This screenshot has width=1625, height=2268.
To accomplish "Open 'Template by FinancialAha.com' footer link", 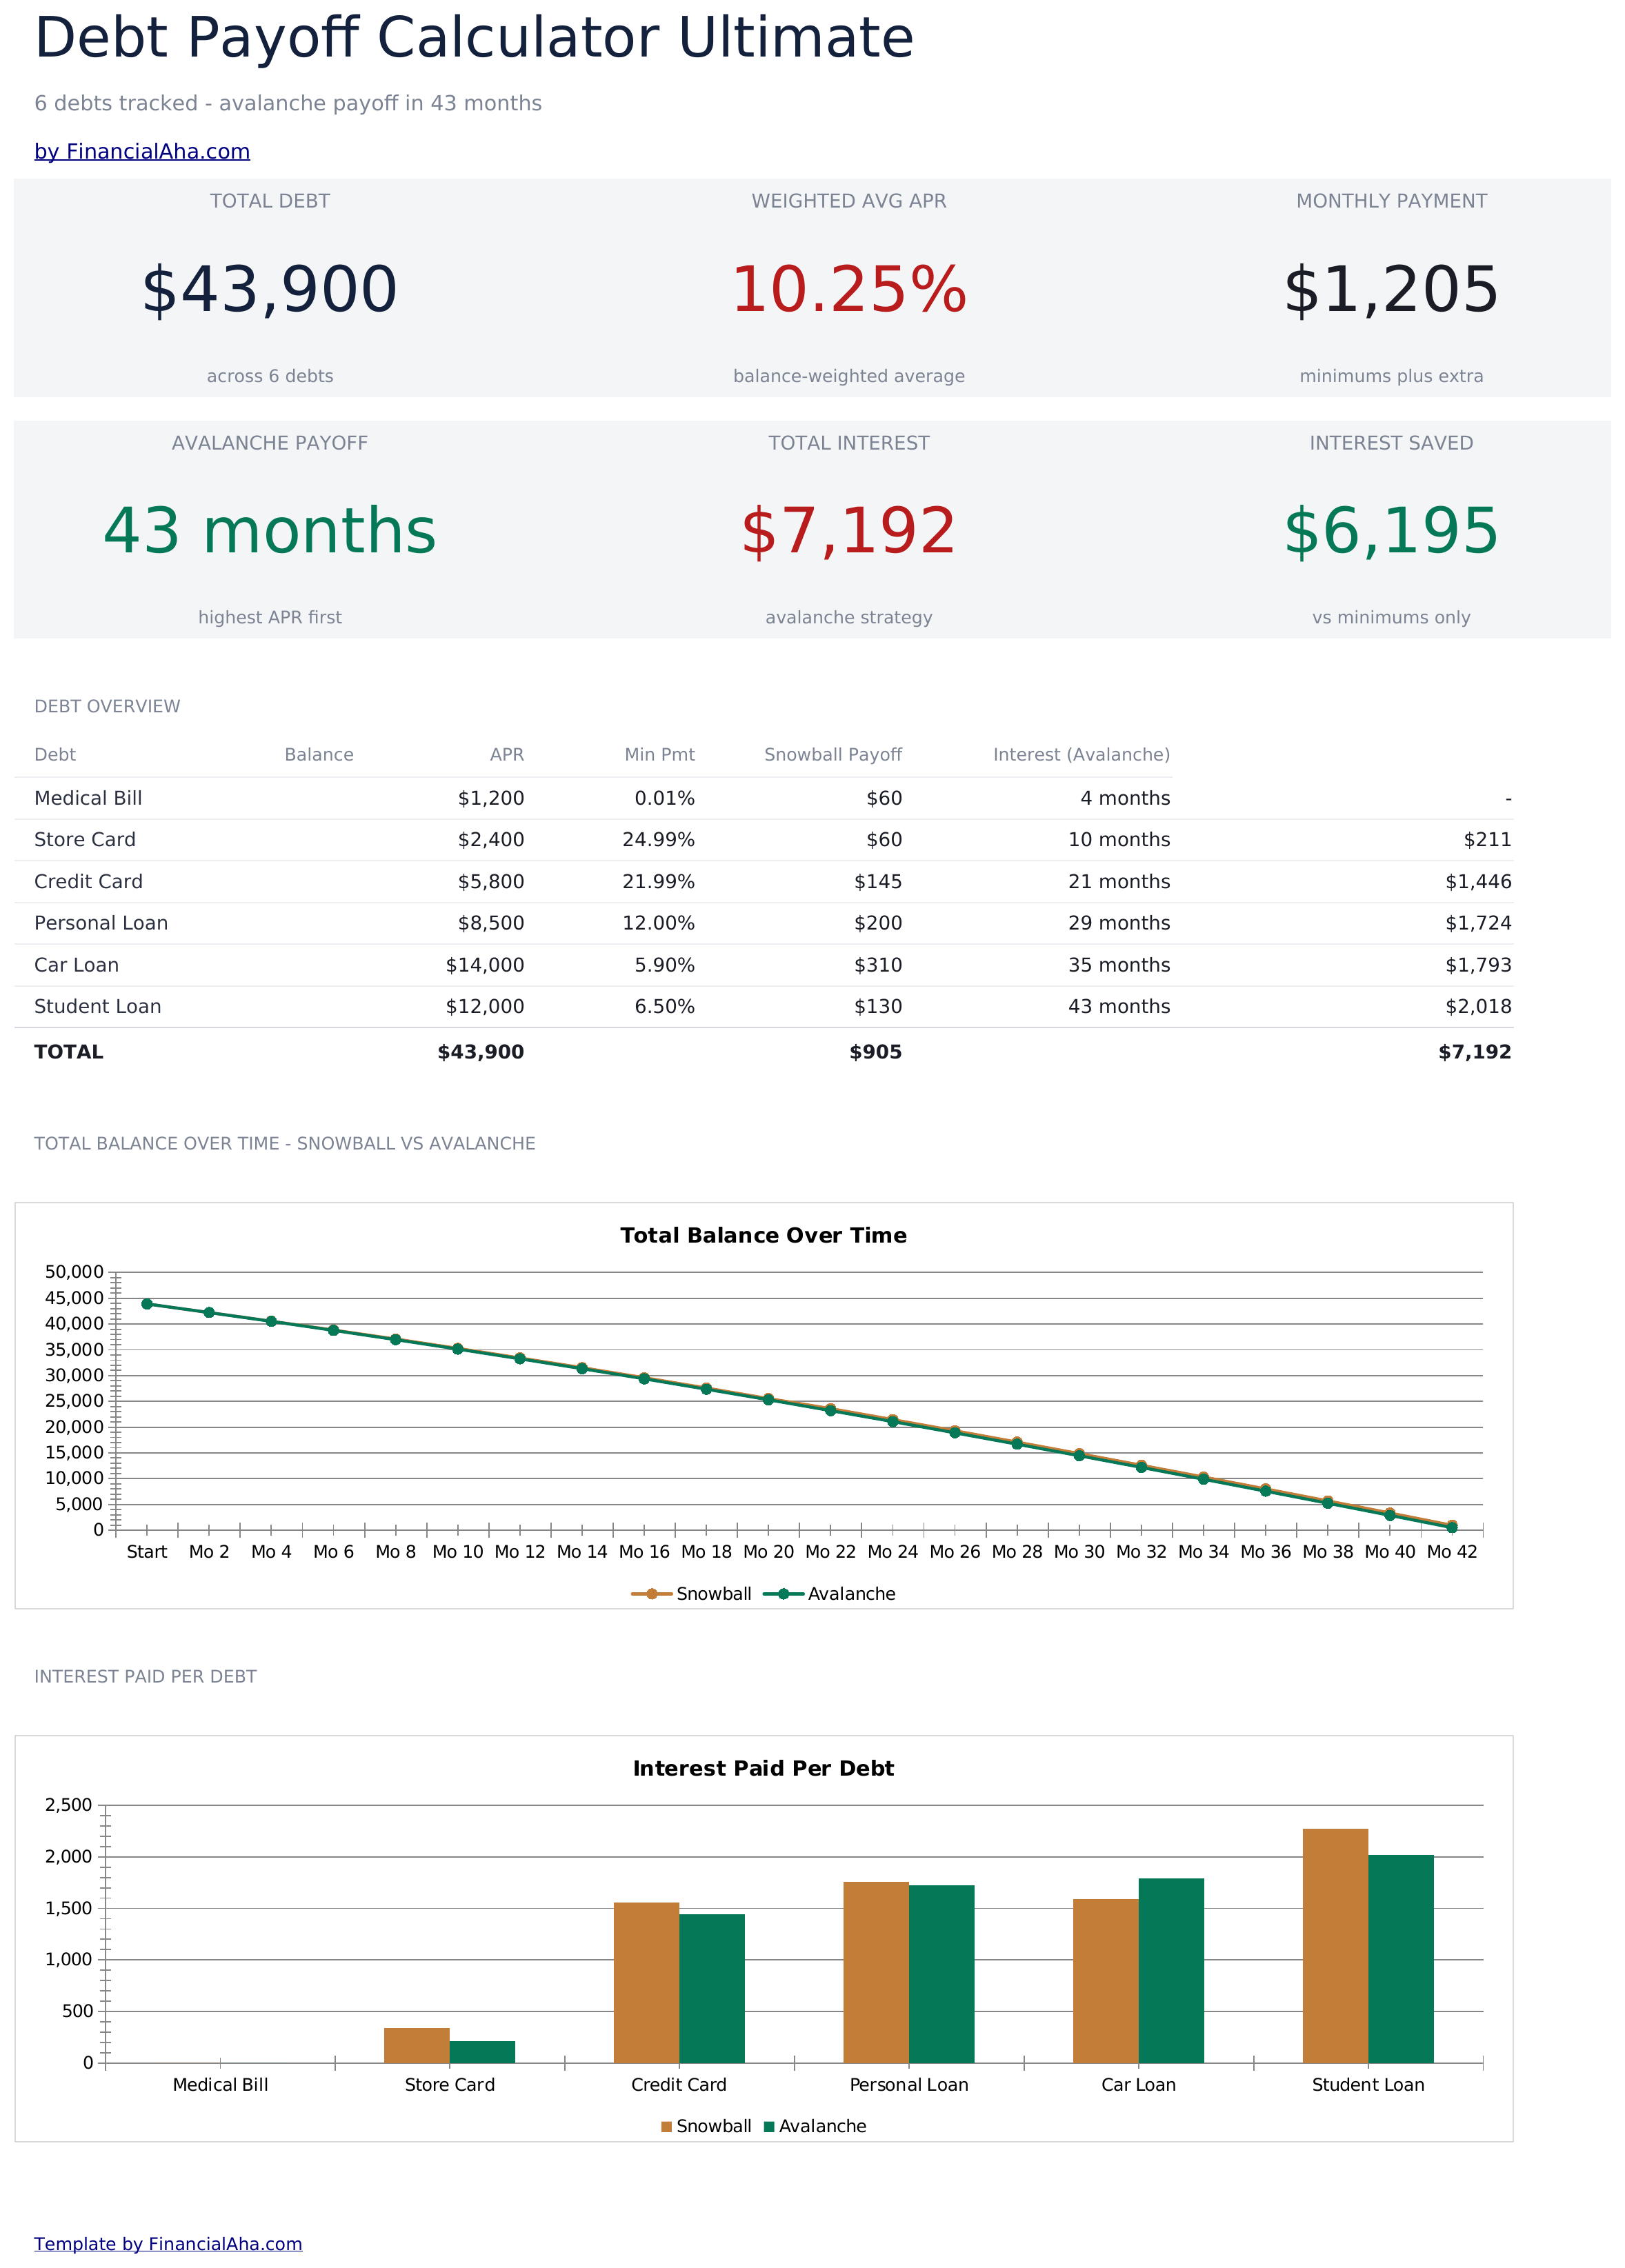I will click(x=168, y=2243).
